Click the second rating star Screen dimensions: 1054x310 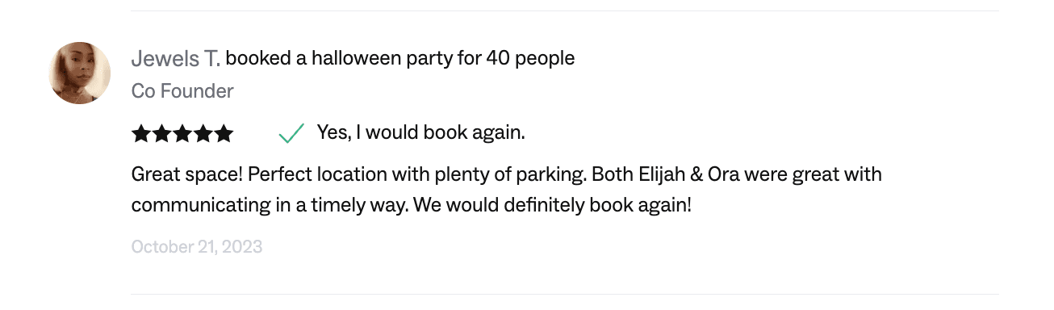[161, 133]
